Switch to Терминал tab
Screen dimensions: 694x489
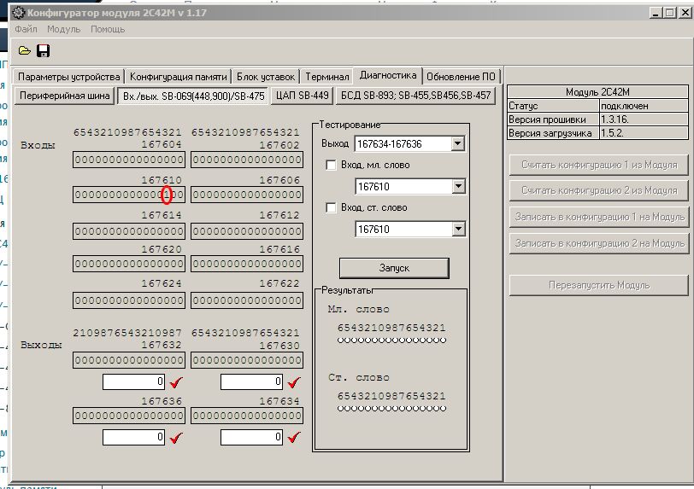(327, 77)
